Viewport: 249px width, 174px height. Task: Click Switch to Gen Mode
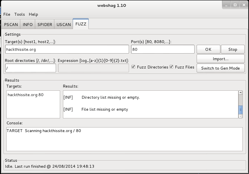pyautogui.click(x=221, y=68)
